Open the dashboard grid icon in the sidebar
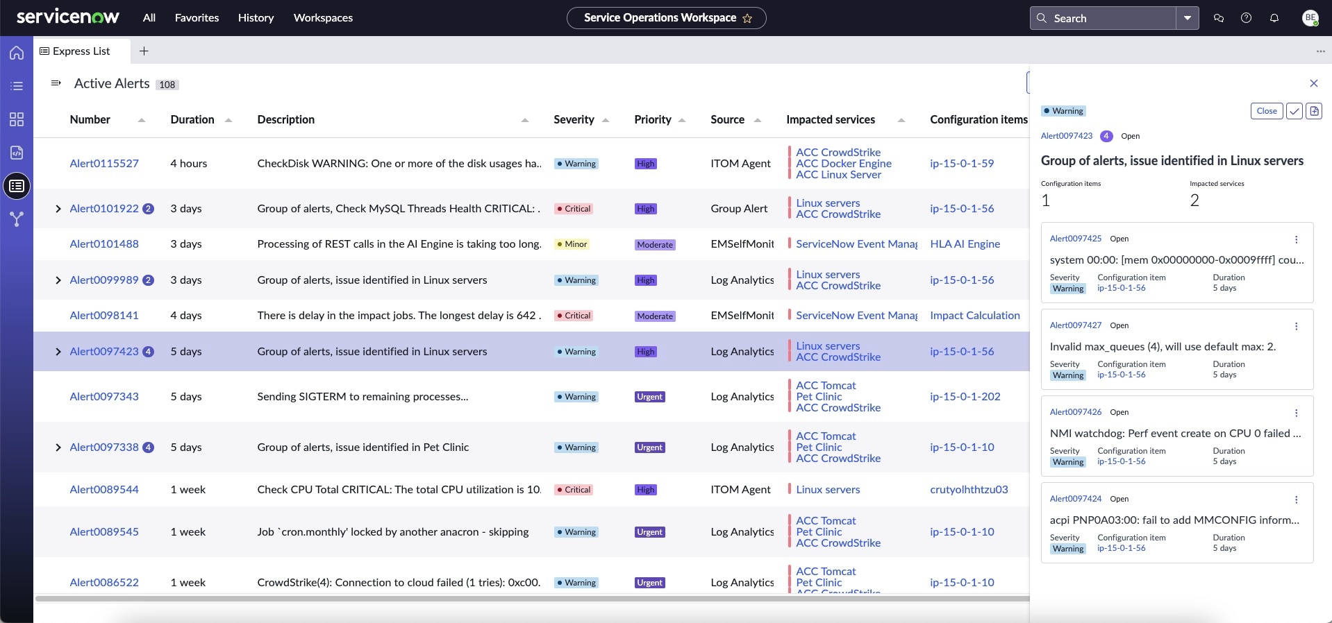This screenshot has height=623, width=1332. 17,119
